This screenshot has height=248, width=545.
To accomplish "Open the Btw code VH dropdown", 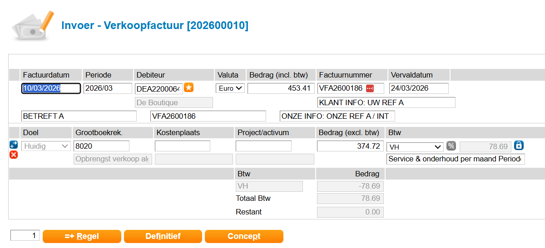I will pyautogui.click(x=415, y=147).
